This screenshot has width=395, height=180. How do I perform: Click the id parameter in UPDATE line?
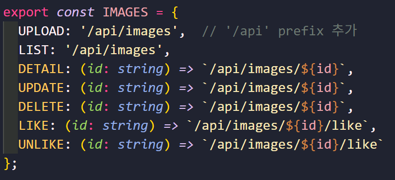(95, 88)
